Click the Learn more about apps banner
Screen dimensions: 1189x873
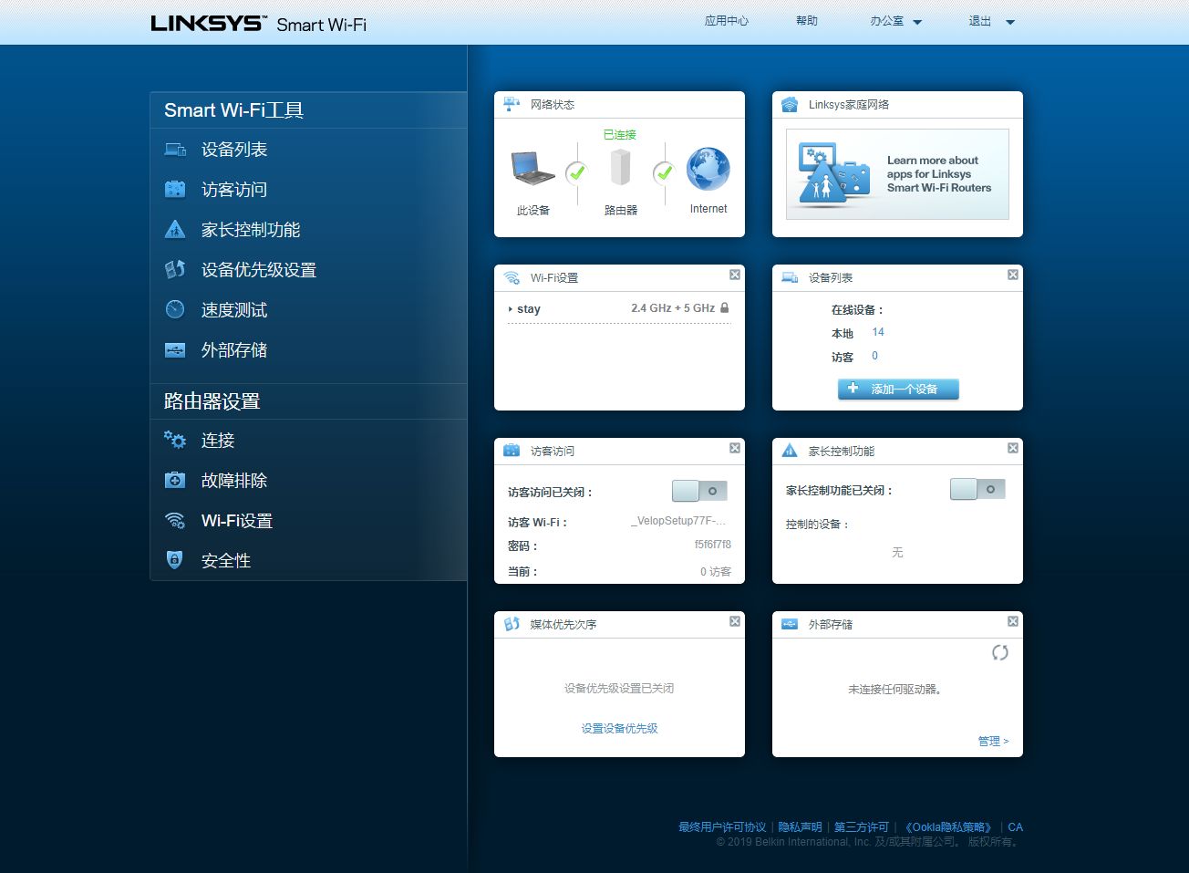(x=897, y=174)
